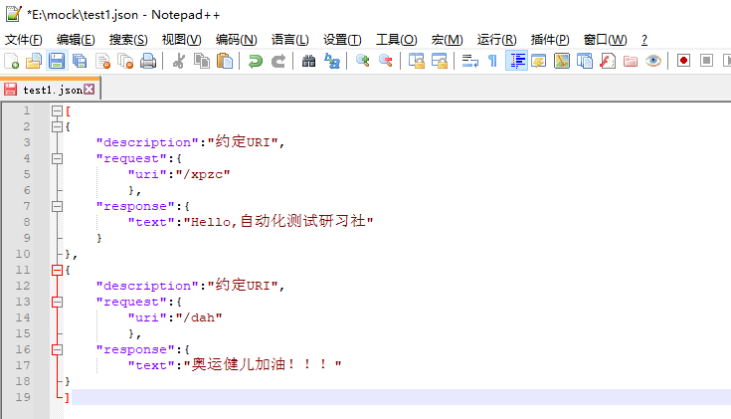
Task: Toggle indent guide display
Action: (x=516, y=61)
